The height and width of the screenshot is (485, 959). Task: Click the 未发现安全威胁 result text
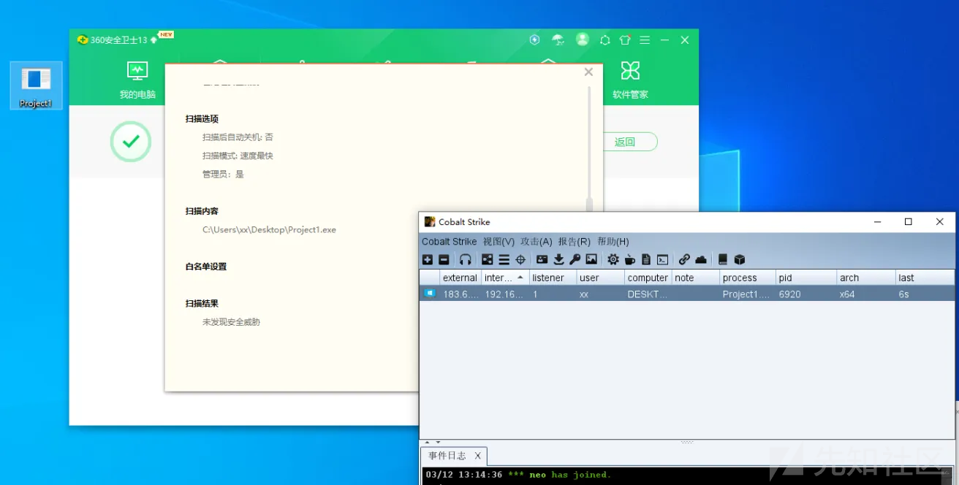[231, 321]
